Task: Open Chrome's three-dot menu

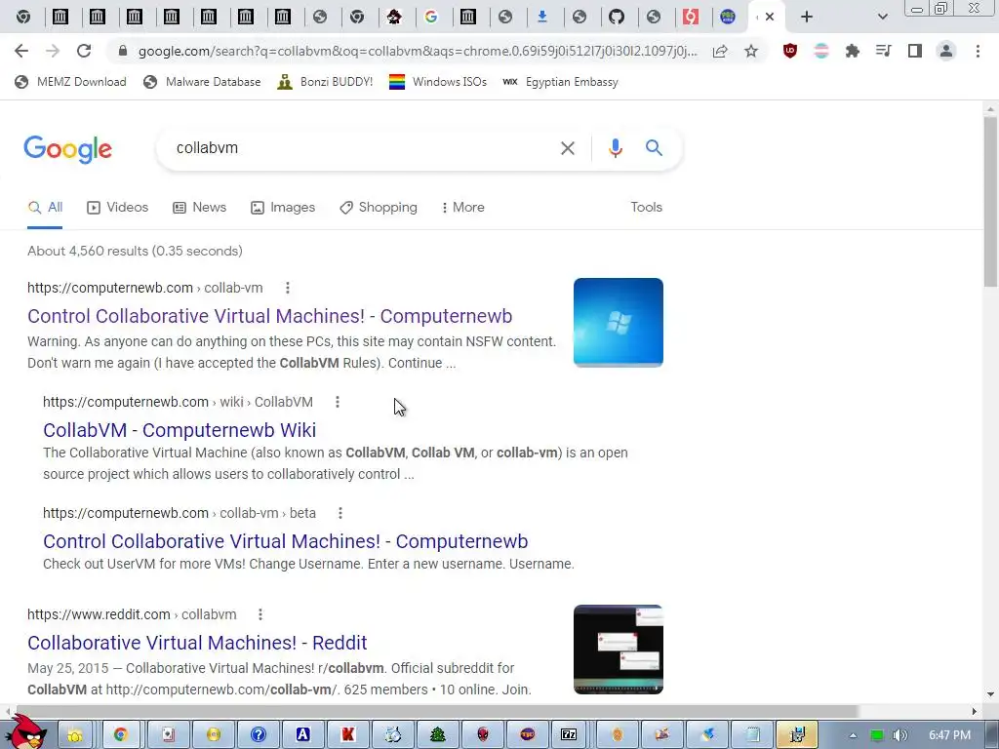Action: click(x=978, y=51)
